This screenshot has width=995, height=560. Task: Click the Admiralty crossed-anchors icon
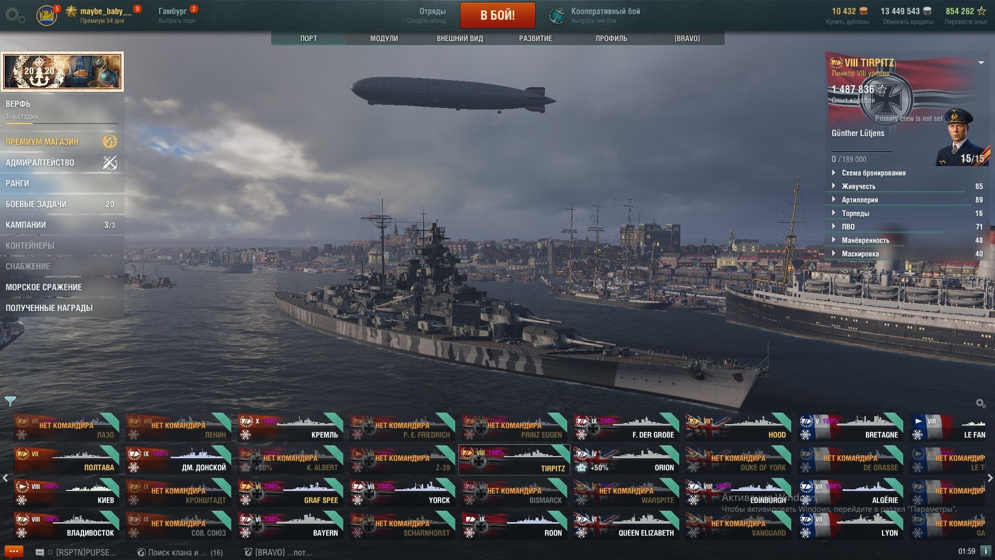click(110, 162)
